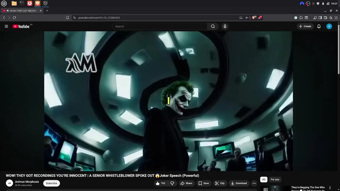Open the Firefox-style browser icon in the panel
Screen dimensions: 340x191
point(30,3)
